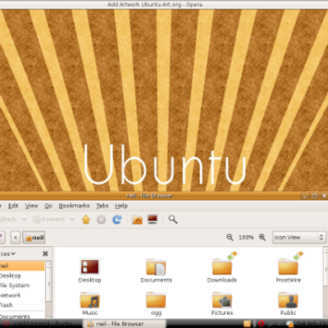328x328 pixels.
Task: Open the Edit menu
Action: coord(13,206)
